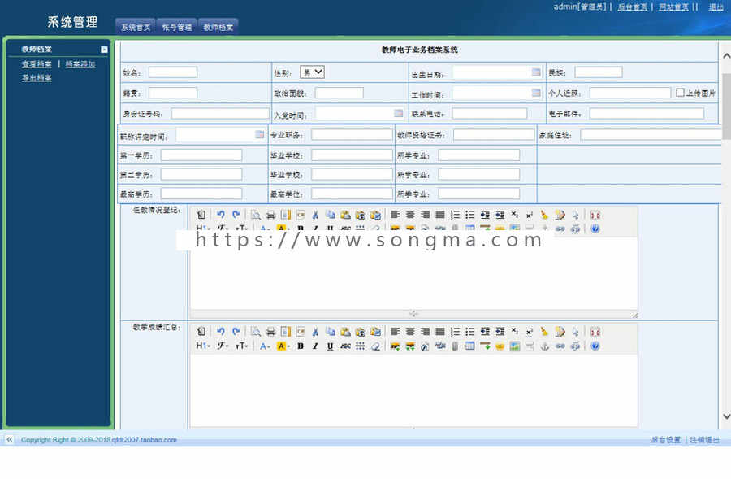
Task: Click paste icon in 教学成绩汇总 editor
Action: coord(345,332)
